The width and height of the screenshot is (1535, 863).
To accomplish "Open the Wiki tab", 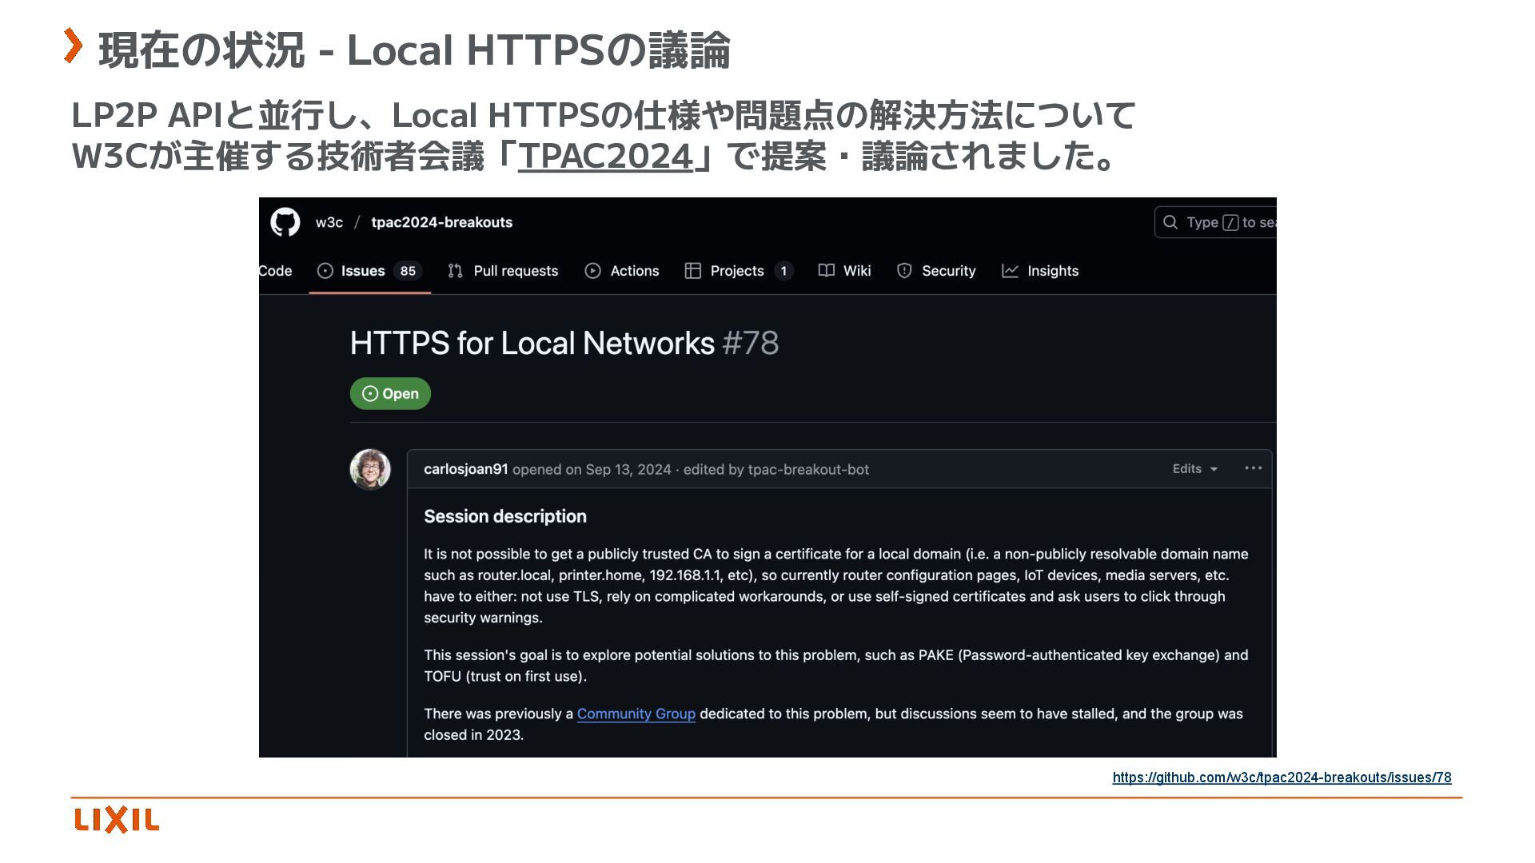I will pyautogui.click(x=845, y=271).
